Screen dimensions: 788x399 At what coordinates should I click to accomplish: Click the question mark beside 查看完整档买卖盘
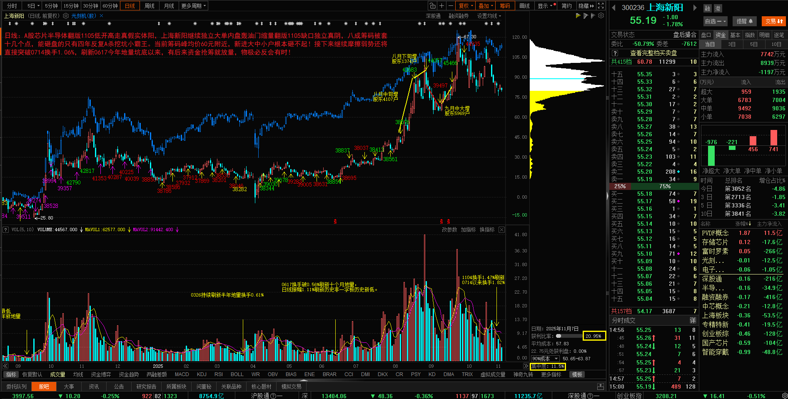coord(615,53)
